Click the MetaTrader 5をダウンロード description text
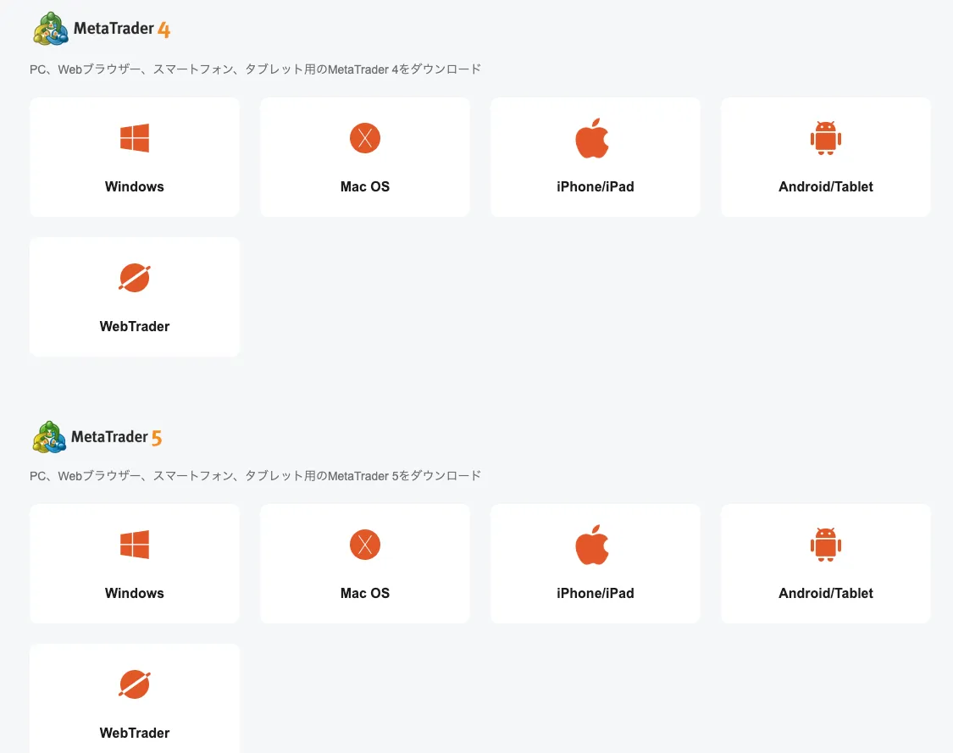 click(255, 476)
